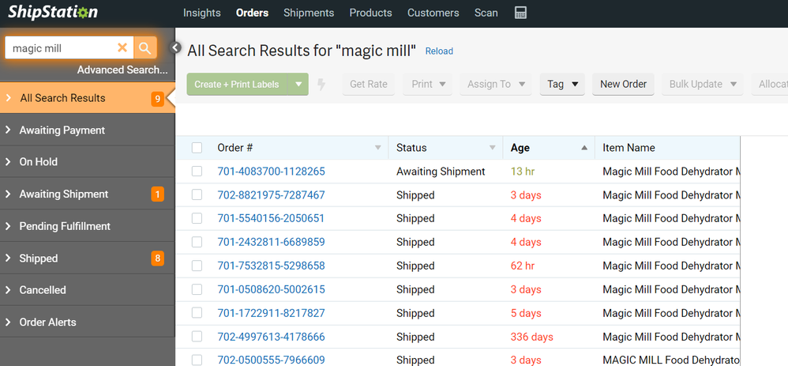Sort by the Age column ascending arrow
The width and height of the screenshot is (788, 366).
point(584,148)
